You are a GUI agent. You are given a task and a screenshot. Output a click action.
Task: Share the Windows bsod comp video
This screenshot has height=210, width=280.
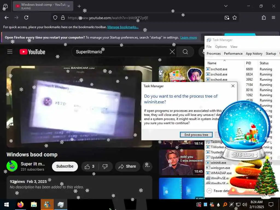point(127,167)
